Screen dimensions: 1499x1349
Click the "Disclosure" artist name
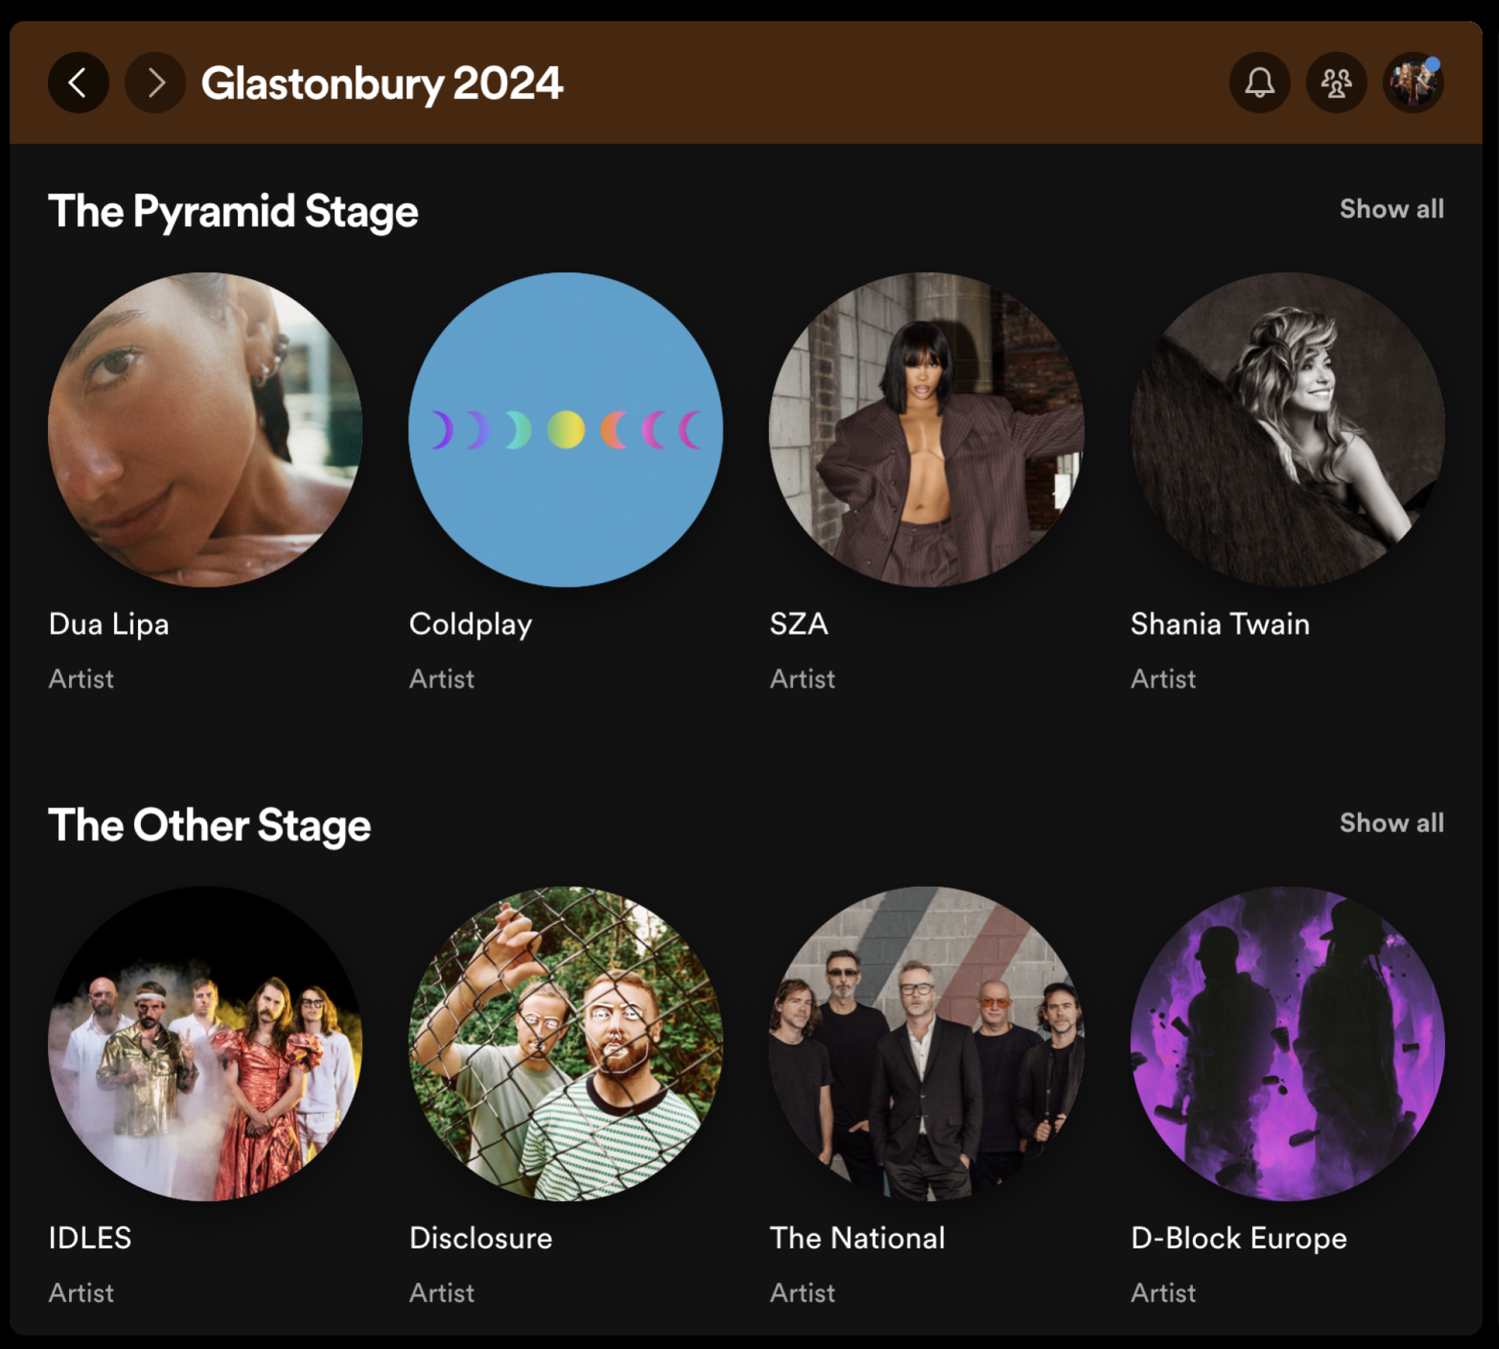click(481, 1238)
